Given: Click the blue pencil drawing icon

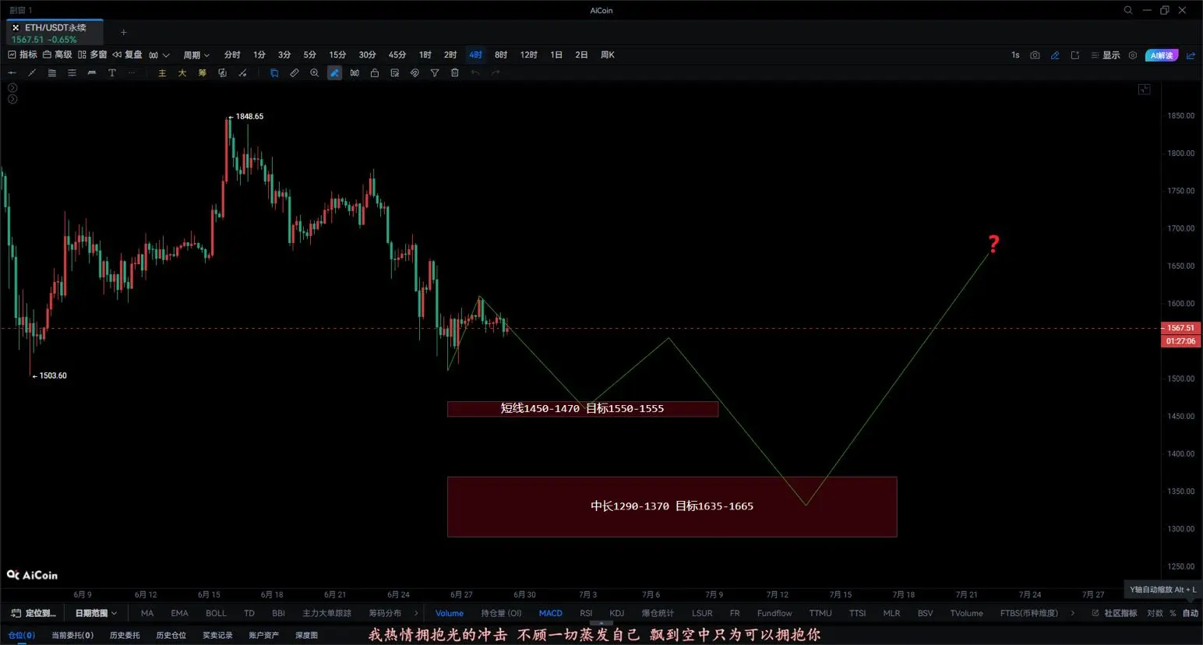Looking at the screenshot, I should pyautogui.click(x=1055, y=55).
